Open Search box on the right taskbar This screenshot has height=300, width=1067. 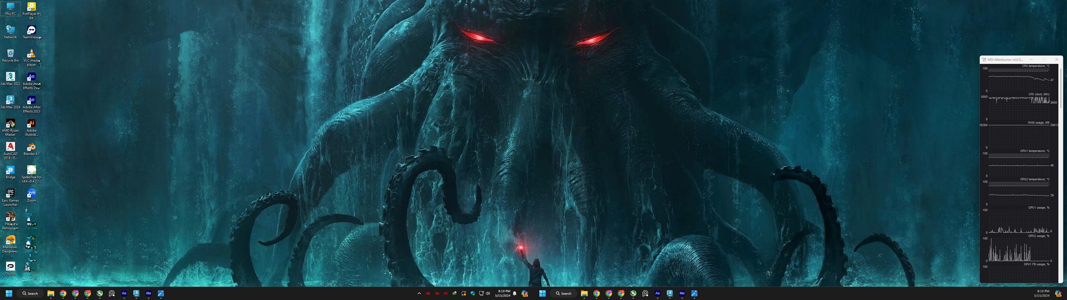coord(564,294)
